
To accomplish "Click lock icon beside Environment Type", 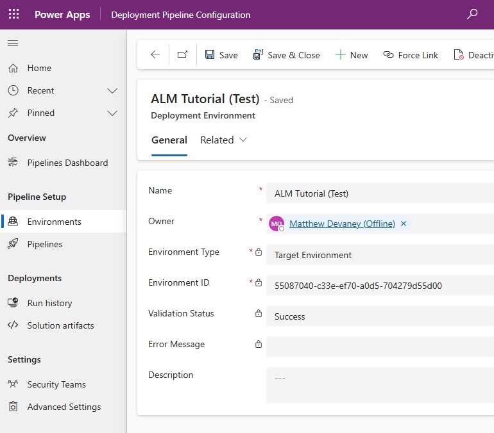I will coord(259,252).
